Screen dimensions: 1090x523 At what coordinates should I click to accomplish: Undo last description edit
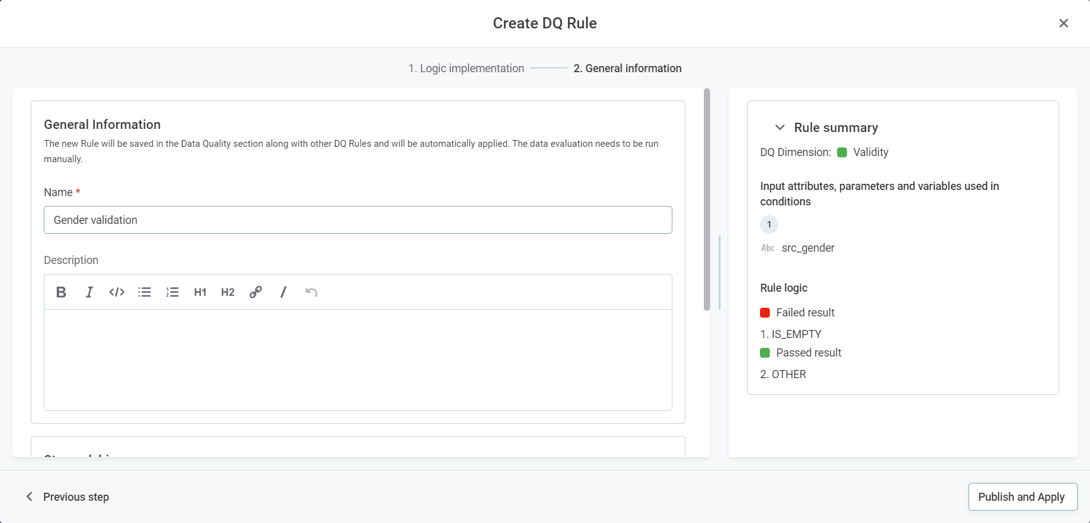pyautogui.click(x=312, y=292)
